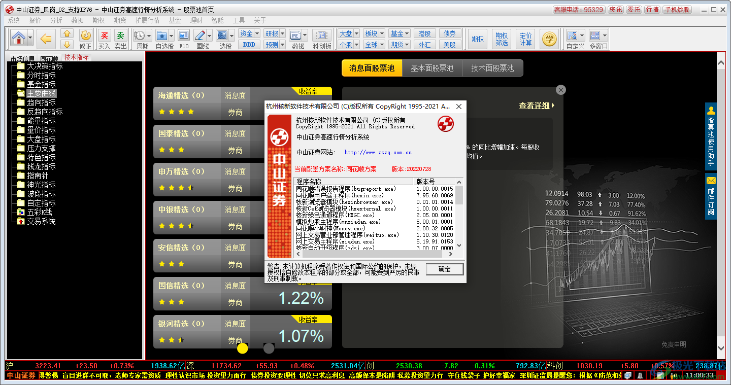731x385 pixels.
Task: Click the red 买入 buy icon
Action: (104, 36)
